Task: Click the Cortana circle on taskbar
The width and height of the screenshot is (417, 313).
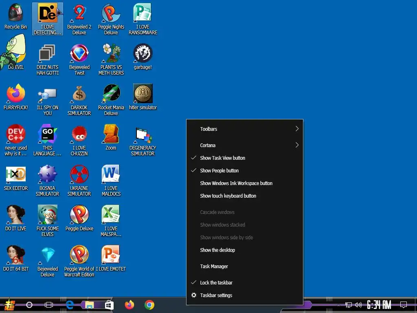Action: click(29, 305)
